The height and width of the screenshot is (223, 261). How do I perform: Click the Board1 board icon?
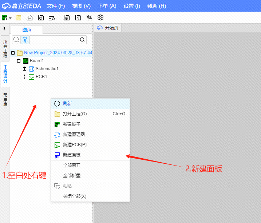click(25, 61)
